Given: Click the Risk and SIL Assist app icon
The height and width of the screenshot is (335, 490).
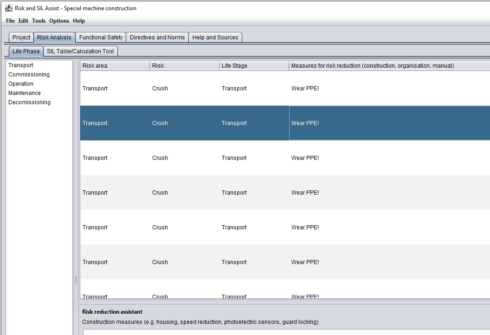Looking at the screenshot, I should (8, 8).
